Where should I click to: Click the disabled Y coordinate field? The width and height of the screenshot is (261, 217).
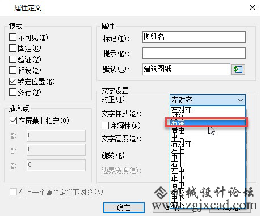pyautogui.click(x=56, y=150)
